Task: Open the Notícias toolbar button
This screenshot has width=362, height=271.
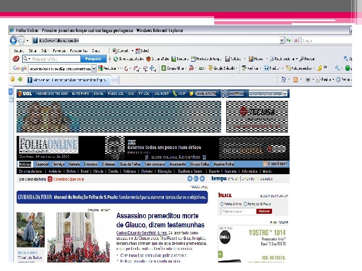Action: [x=233, y=59]
